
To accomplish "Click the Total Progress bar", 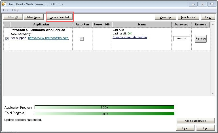I will click(x=105, y=114).
